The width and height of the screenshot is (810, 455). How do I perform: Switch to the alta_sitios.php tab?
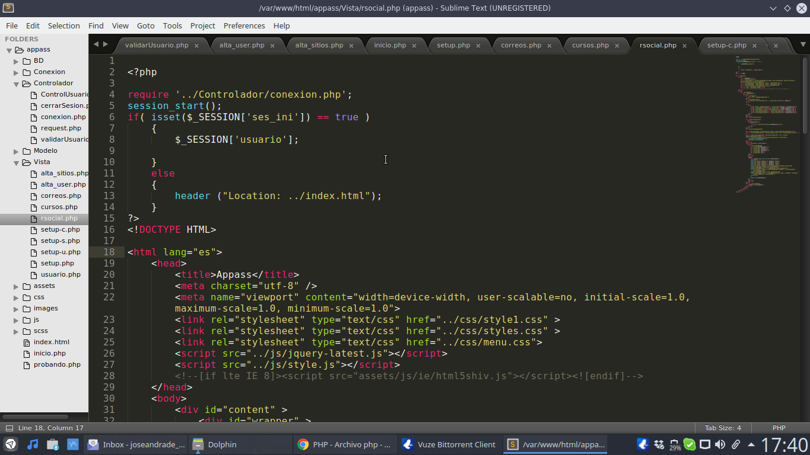point(319,45)
